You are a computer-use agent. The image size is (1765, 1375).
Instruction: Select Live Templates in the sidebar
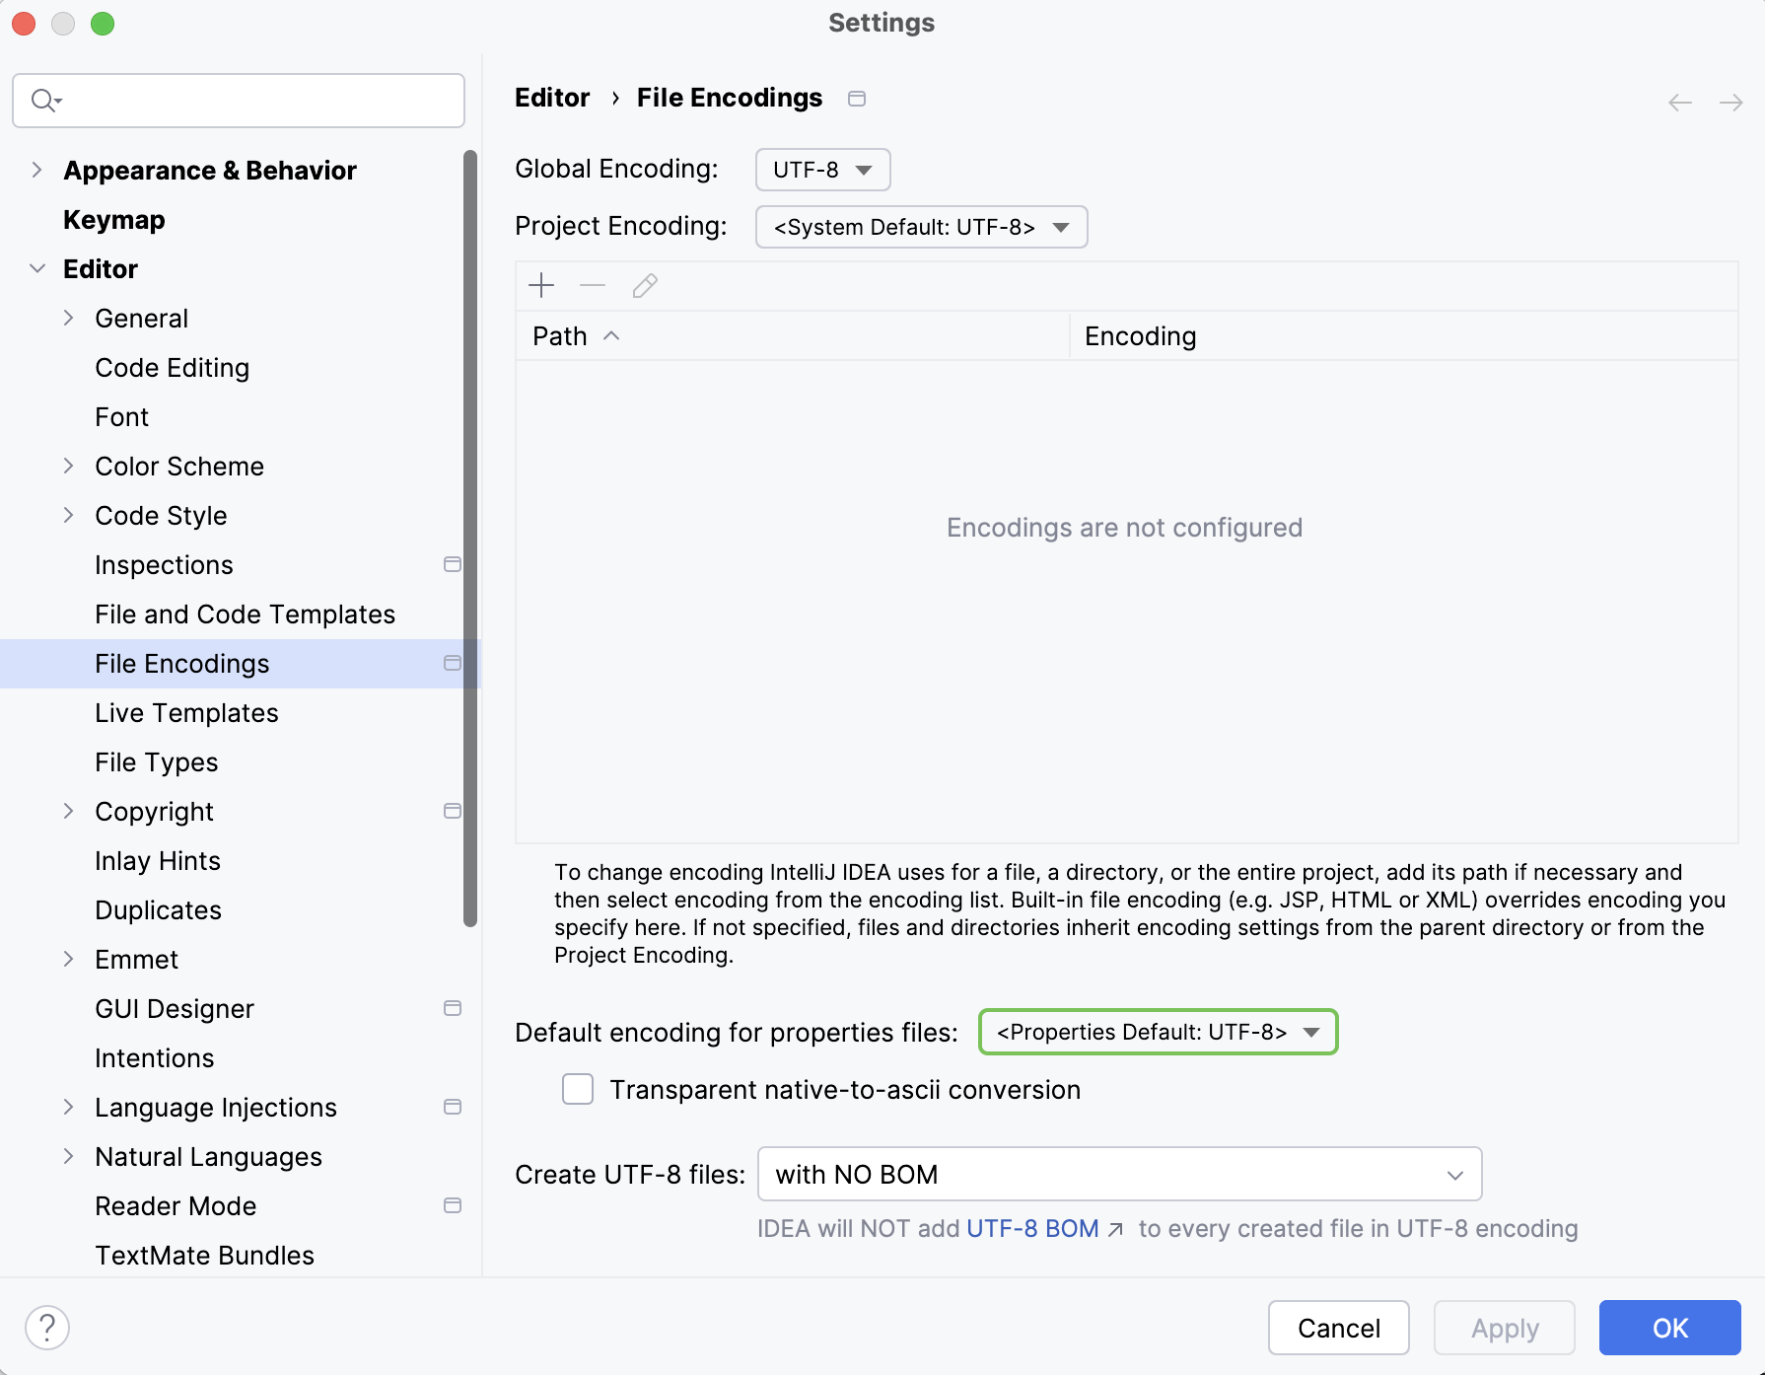pos(186,713)
